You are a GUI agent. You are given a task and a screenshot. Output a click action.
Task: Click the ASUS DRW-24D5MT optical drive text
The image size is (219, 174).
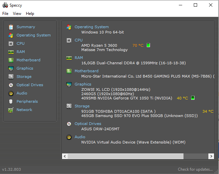(101, 129)
